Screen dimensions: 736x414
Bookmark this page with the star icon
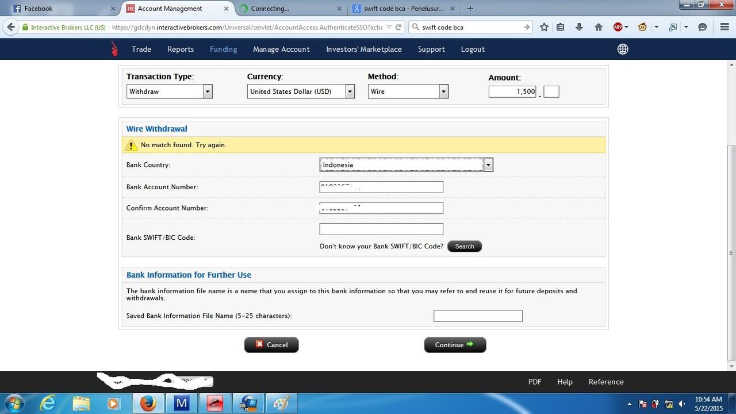(544, 27)
